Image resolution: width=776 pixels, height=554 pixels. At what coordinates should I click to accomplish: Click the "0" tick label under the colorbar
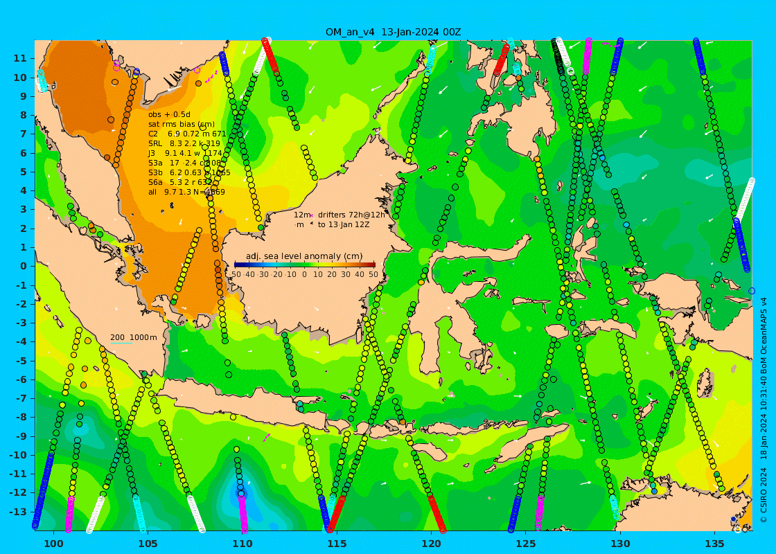(x=304, y=274)
